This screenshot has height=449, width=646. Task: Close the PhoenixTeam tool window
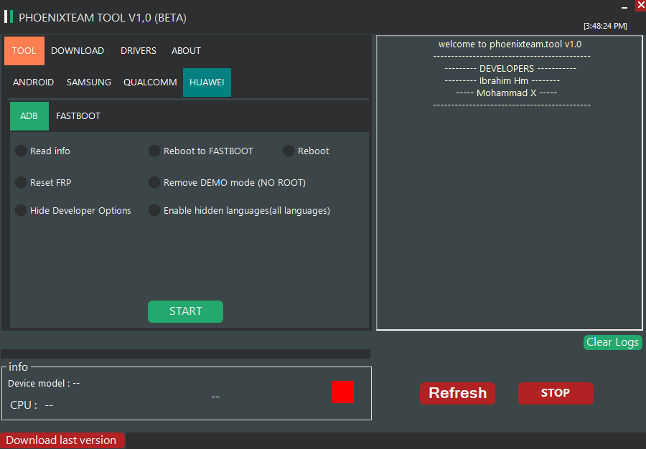click(640, 5)
